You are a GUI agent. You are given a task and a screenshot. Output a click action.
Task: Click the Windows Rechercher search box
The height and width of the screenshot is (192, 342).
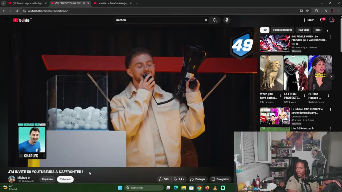pos(144,188)
